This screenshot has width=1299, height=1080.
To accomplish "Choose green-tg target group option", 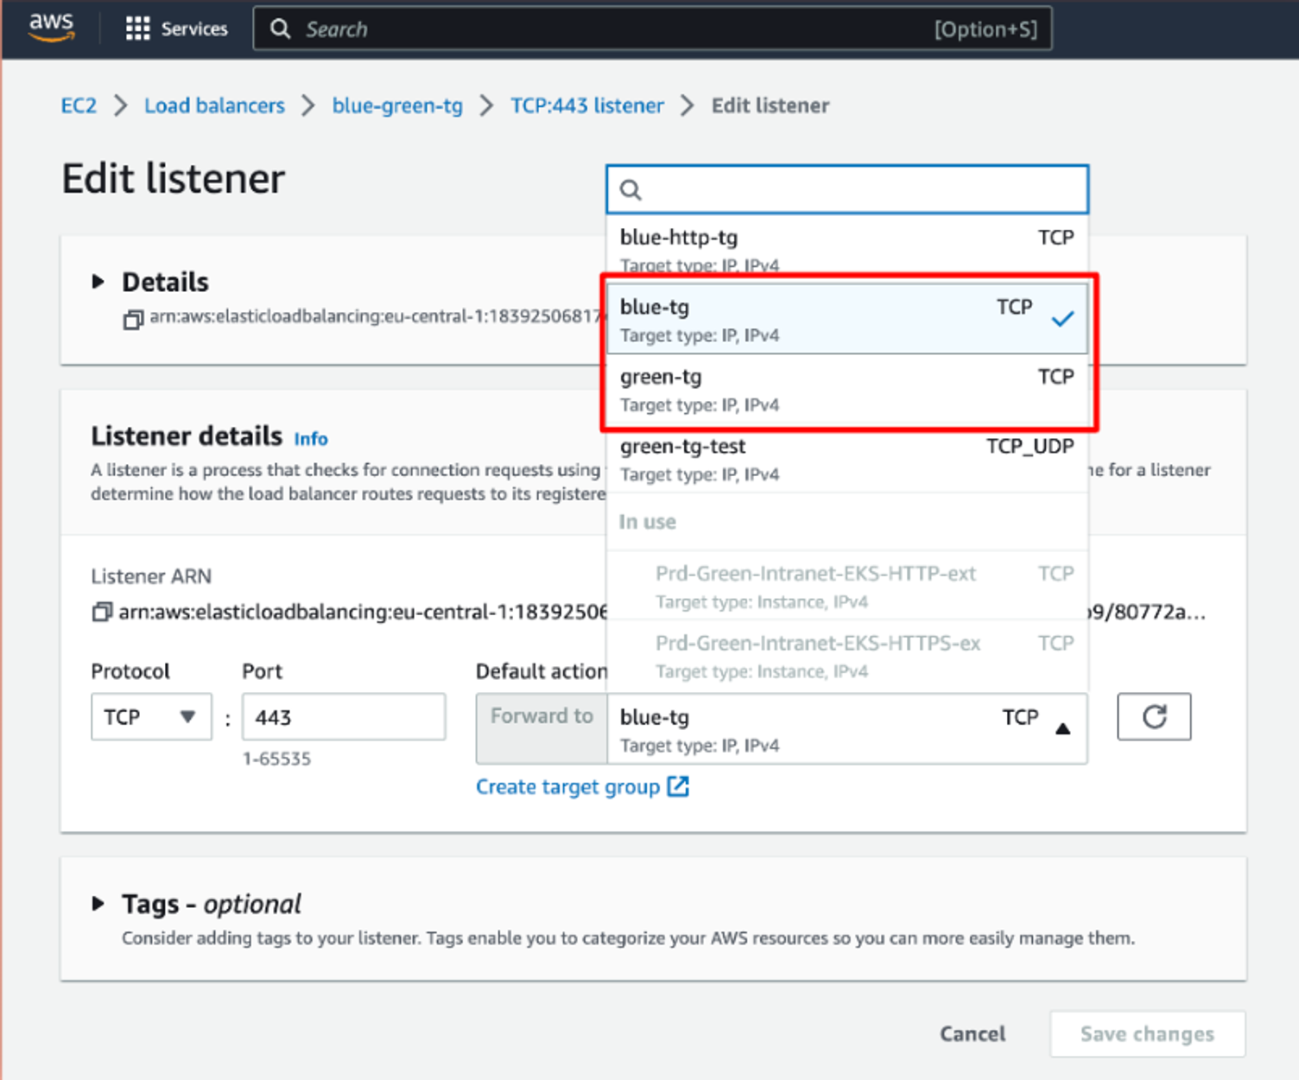I will click(847, 390).
